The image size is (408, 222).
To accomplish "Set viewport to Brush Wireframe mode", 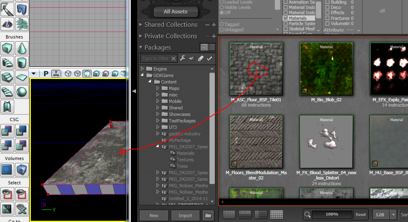I will click(68, 74).
